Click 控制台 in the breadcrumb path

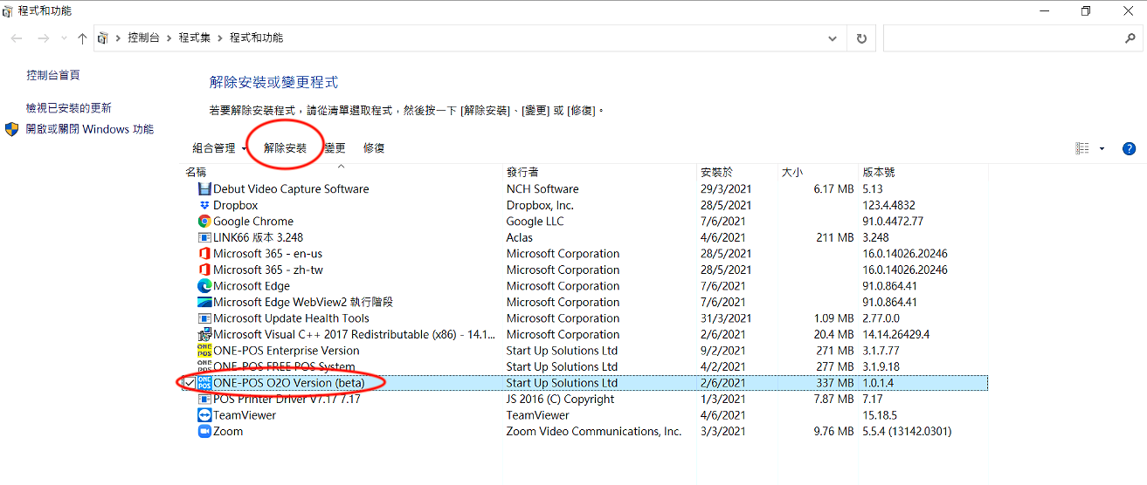144,38
